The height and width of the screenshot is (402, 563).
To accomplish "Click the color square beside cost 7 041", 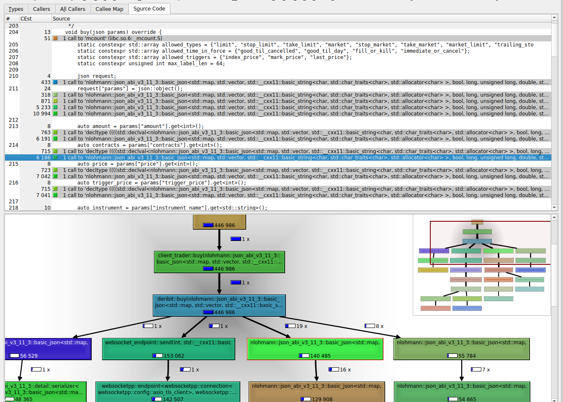I will [55, 195].
